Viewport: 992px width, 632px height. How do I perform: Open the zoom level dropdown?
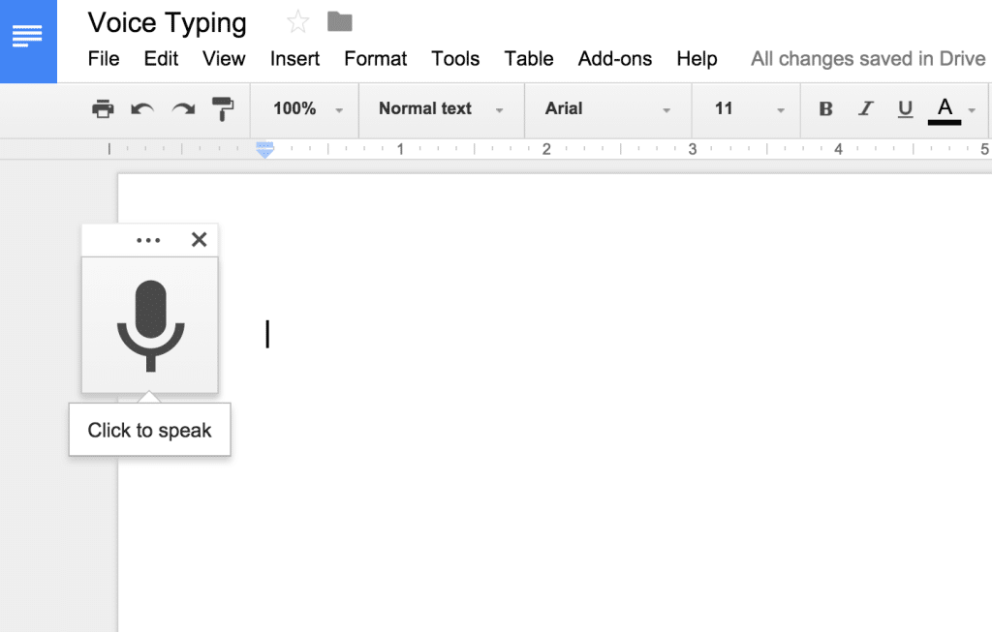[x=304, y=108]
